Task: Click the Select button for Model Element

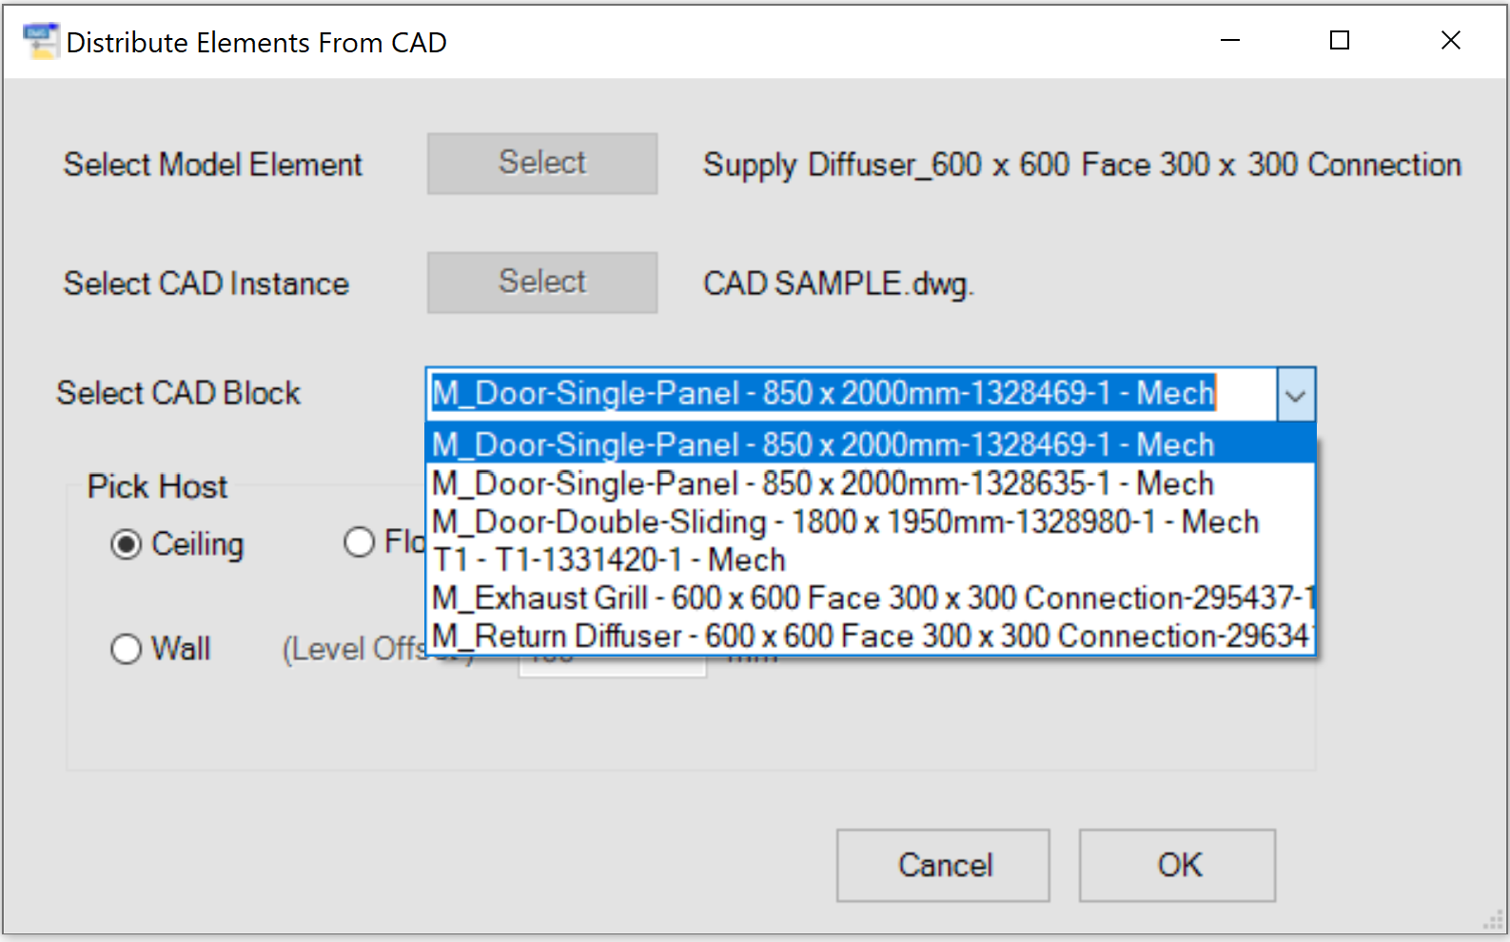Action: (x=542, y=164)
